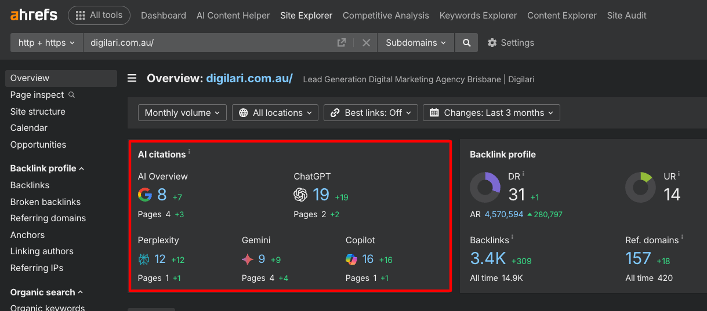The width and height of the screenshot is (707, 311).
Task: Click the All time 14.9K backlinks text
Action: 496,278
